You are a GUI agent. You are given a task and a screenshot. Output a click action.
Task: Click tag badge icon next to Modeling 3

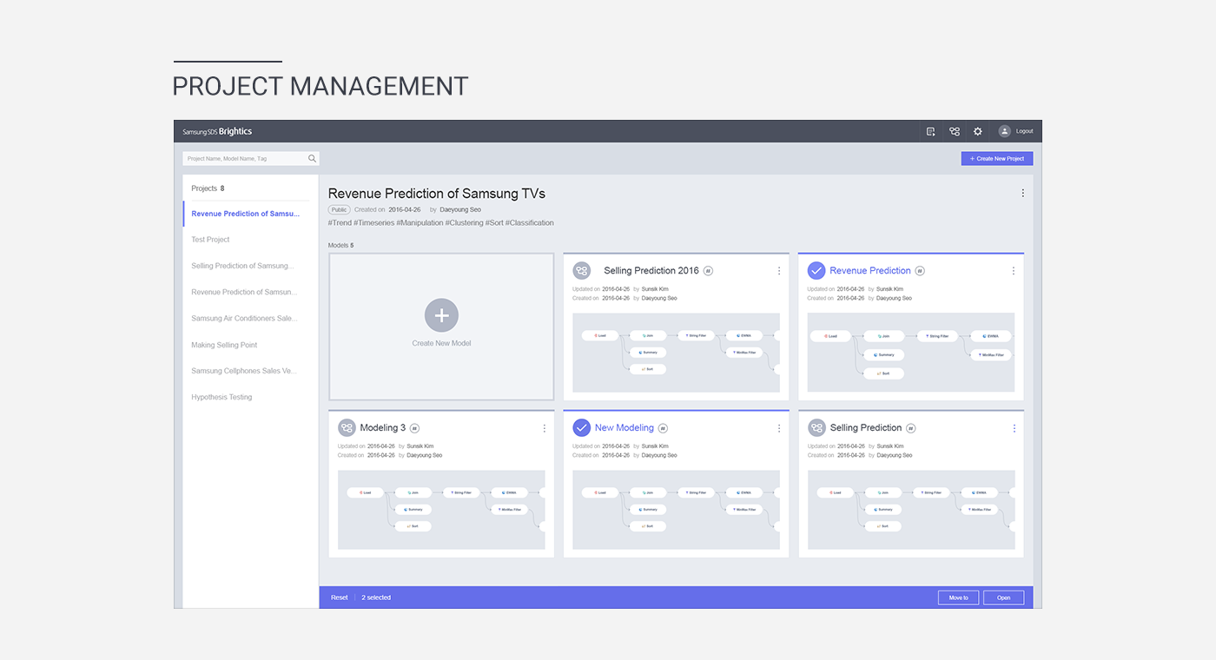pos(414,428)
